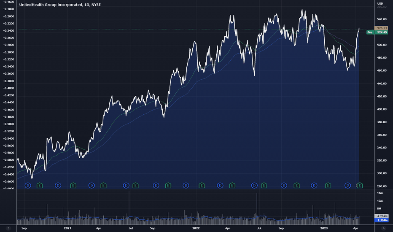This screenshot has height=232, width=393.
Task: View the September 2021 dividend D marker
Action: point(156,186)
